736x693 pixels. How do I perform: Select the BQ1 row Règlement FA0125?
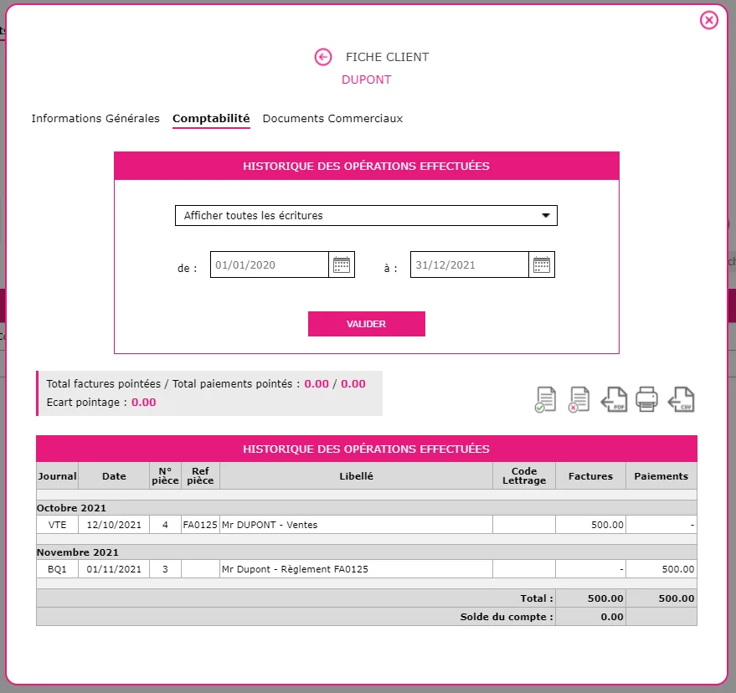(367, 569)
